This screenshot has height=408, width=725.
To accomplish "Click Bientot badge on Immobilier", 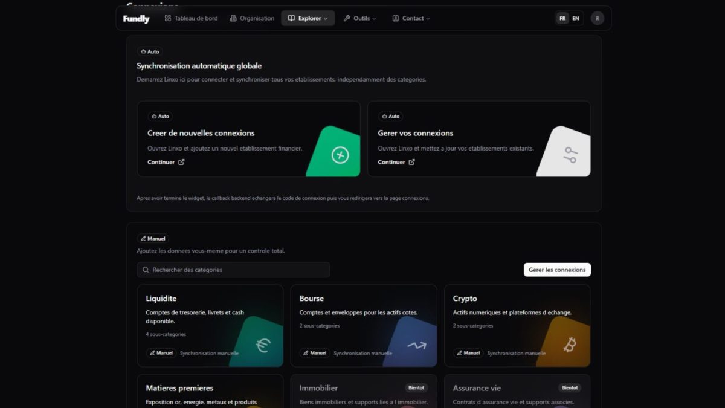I will (x=416, y=387).
